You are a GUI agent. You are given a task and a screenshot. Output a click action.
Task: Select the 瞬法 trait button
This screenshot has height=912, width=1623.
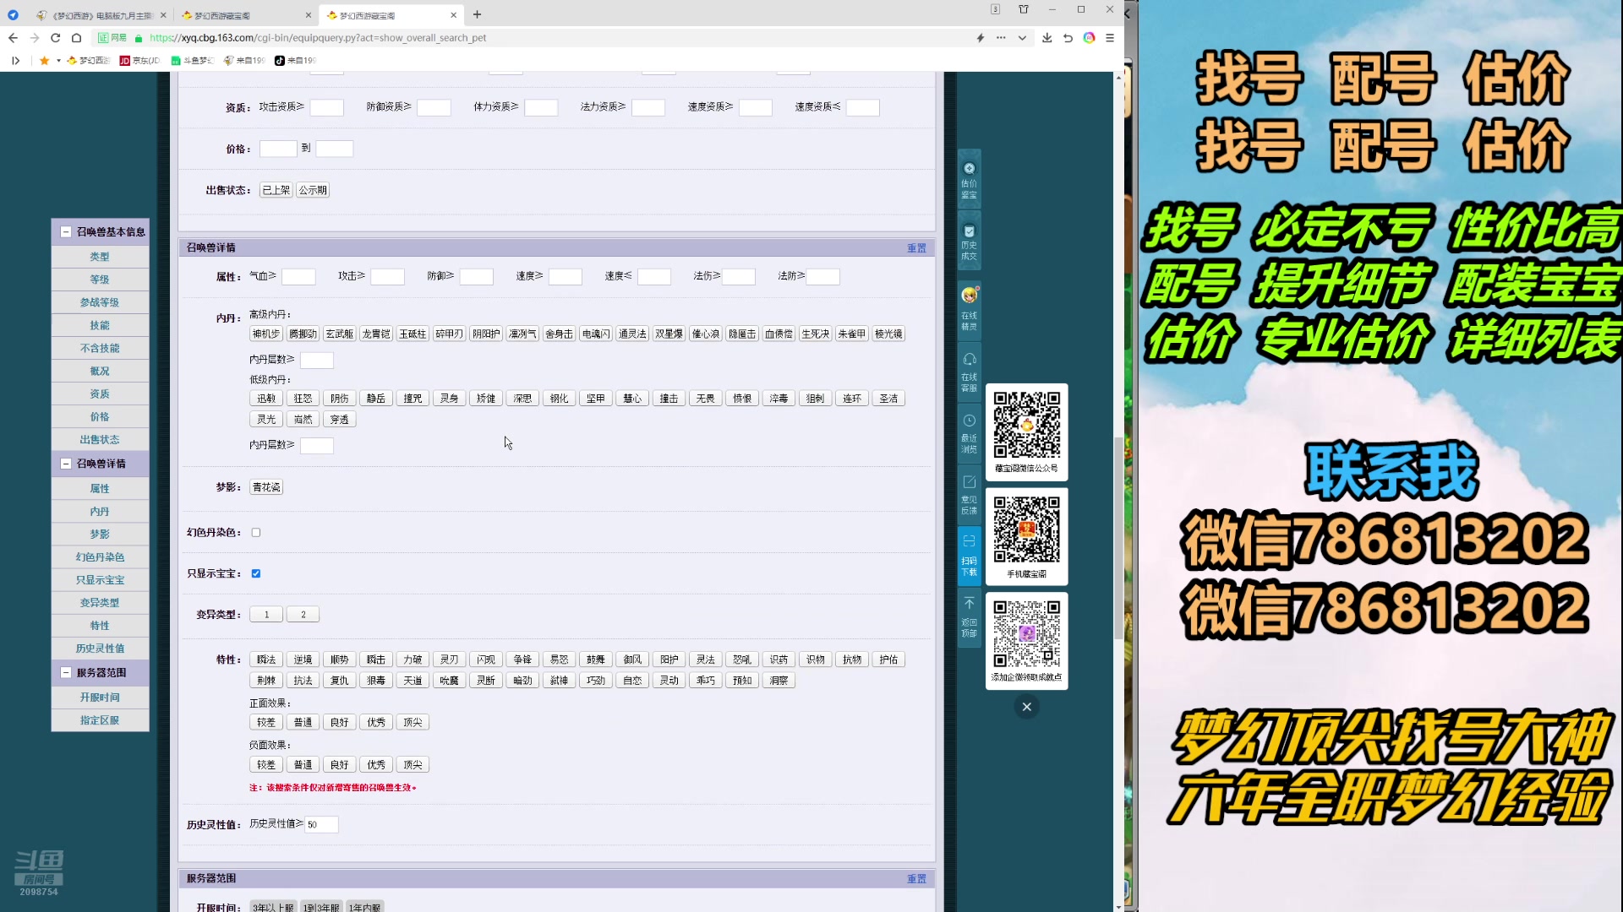(266, 660)
